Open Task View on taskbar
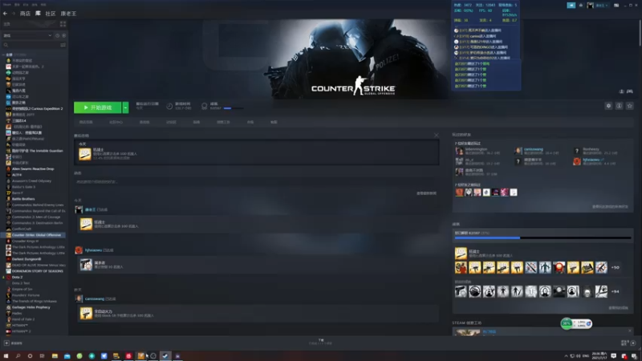This screenshot has width=642, height=361. [x=43, y=356]
